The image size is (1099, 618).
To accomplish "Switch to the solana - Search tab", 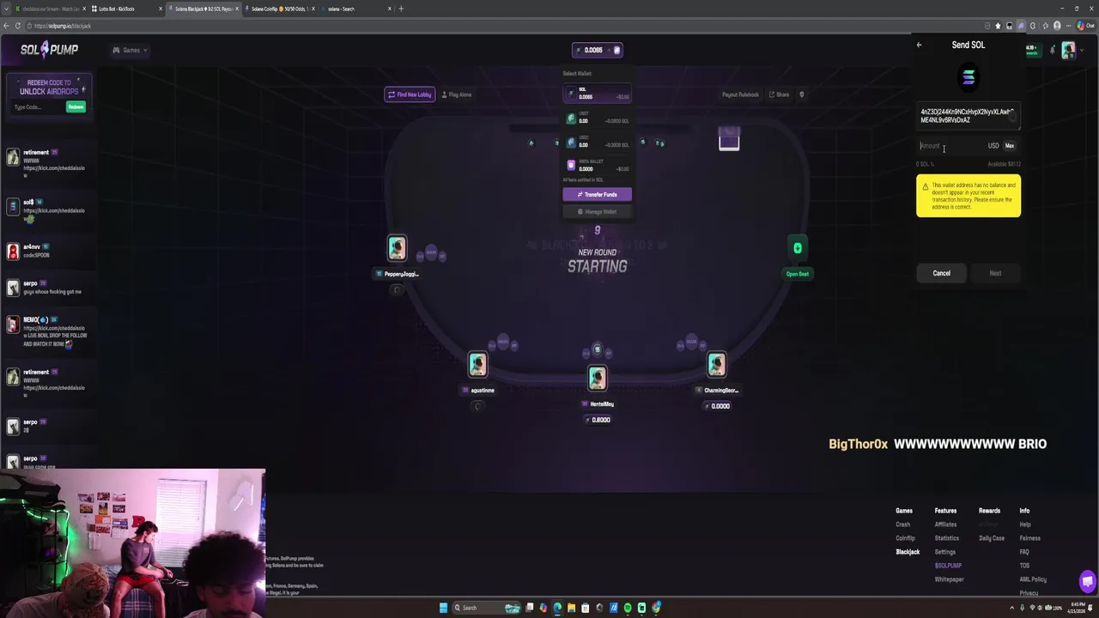I will (356, 9).
